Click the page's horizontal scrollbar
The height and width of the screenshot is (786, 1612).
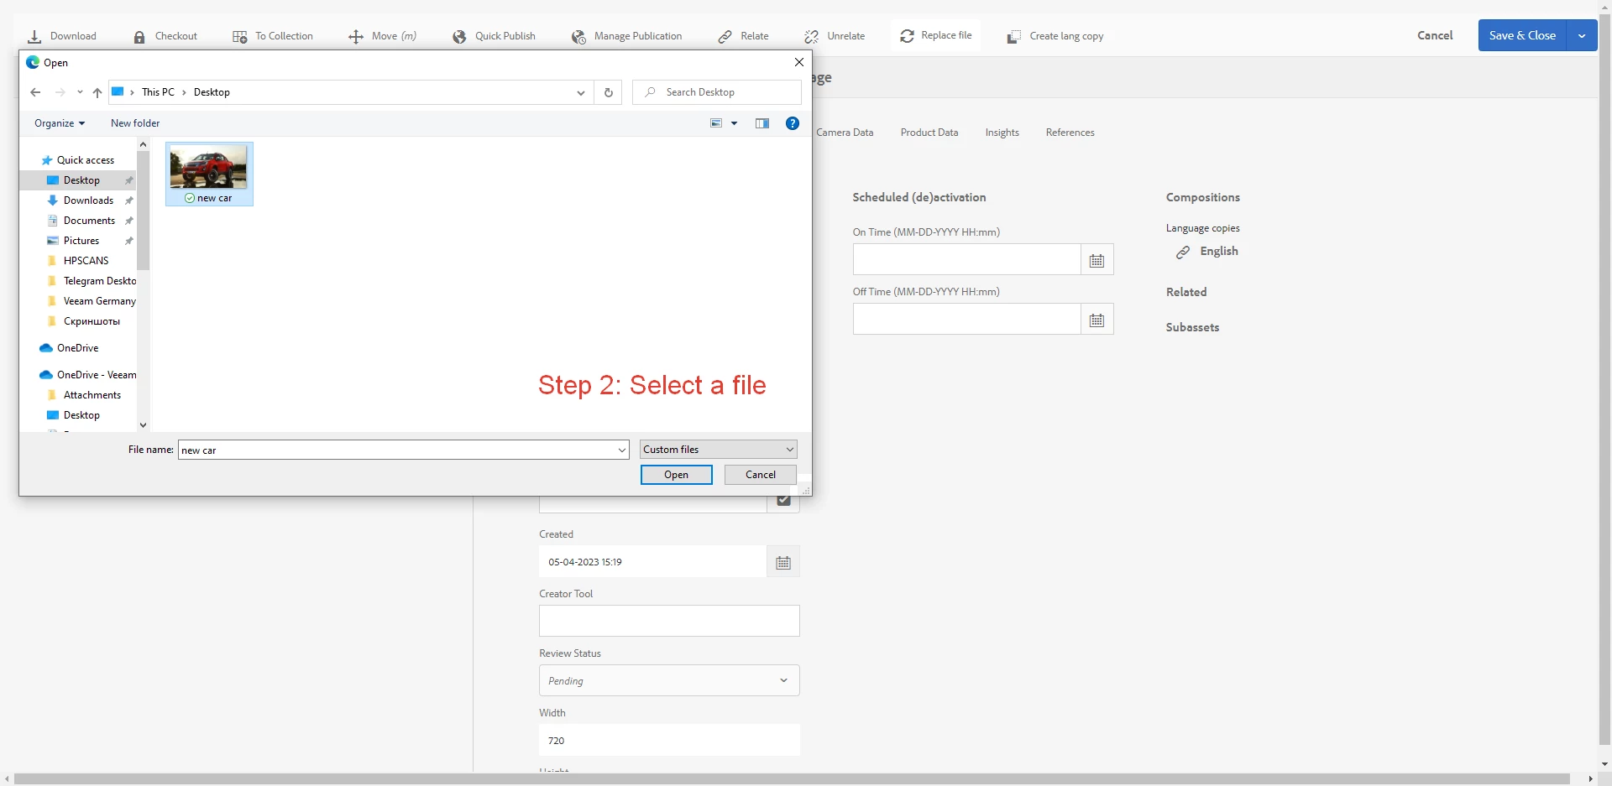coord(792,779)
